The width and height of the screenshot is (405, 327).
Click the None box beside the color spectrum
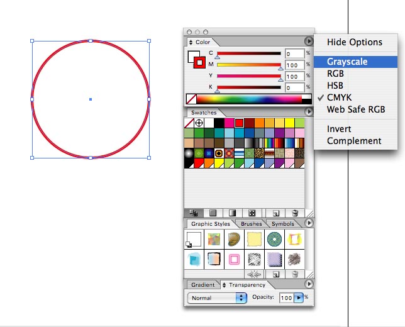pyautogui.click(x=191, y=99)
